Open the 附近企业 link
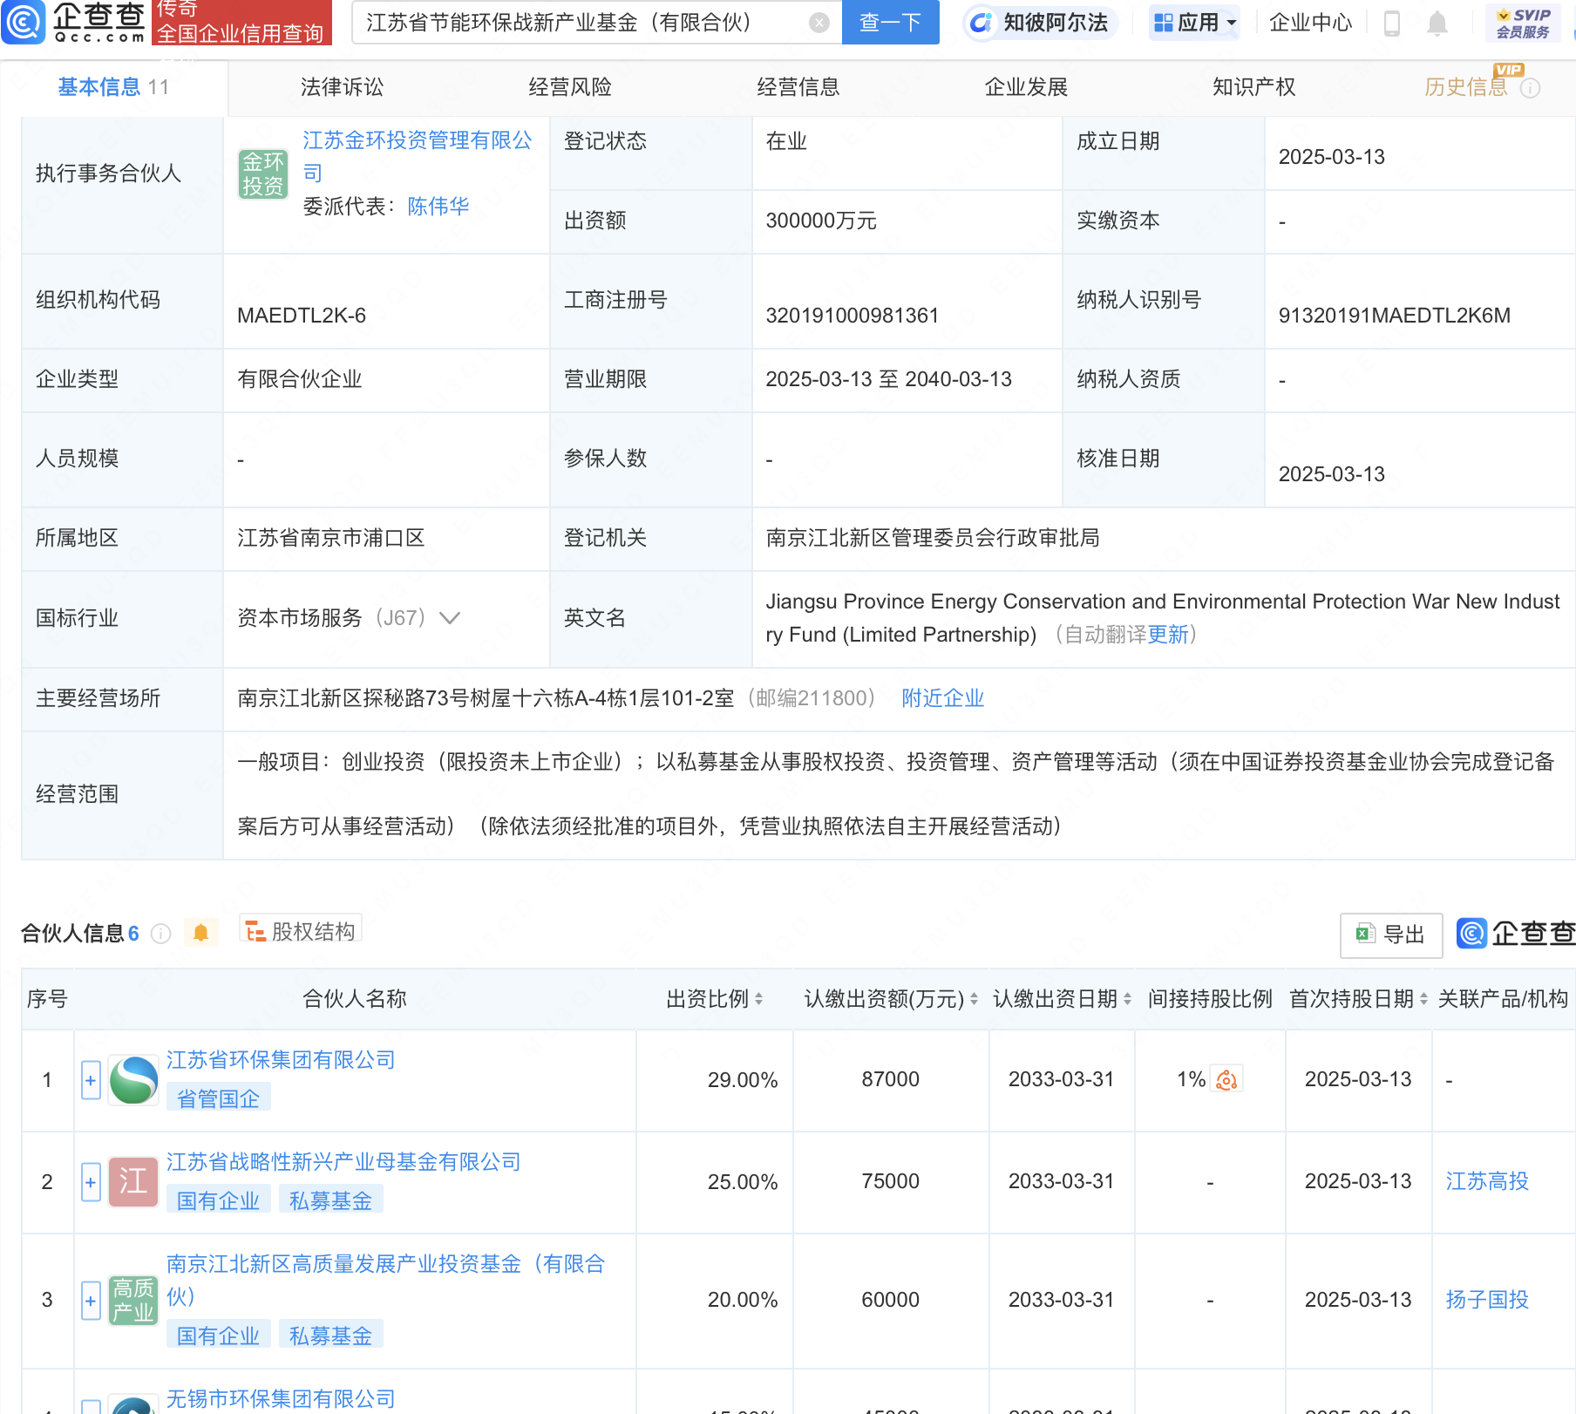This screenshot has height=1414, width=1576. 942,698
